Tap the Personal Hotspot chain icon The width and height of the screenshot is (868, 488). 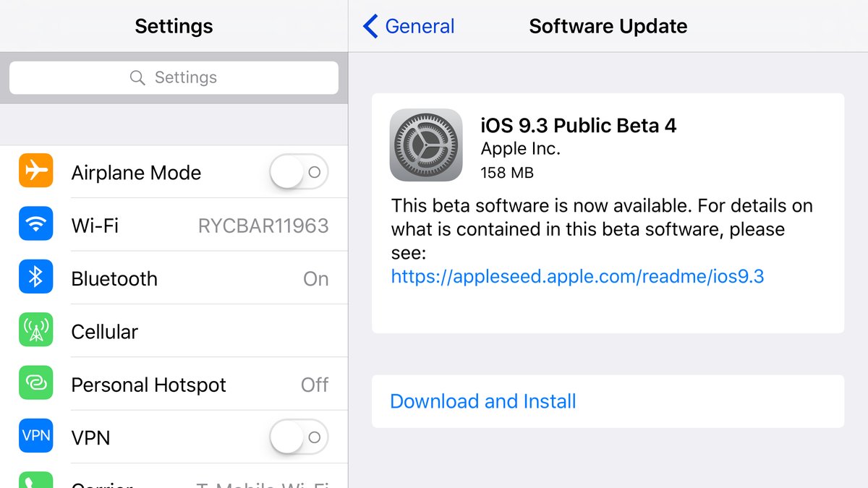click(35, 384)
